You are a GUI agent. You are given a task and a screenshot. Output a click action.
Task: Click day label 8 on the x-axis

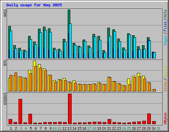(x=46, y=128)
